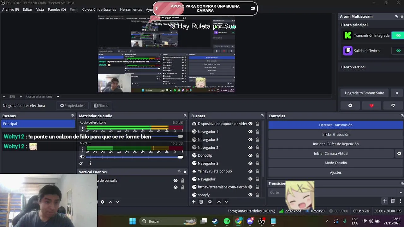404x227 pixels.
Task: Open Archivo menu
Action: click(10, 9)
